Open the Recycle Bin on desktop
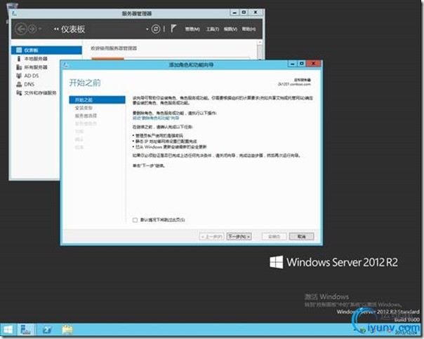This screenshot has width=424, height=339. (12, 5)
